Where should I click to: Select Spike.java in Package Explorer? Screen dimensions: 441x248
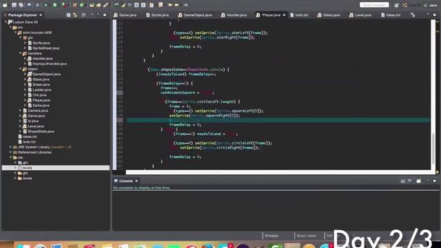coord(41,105)
